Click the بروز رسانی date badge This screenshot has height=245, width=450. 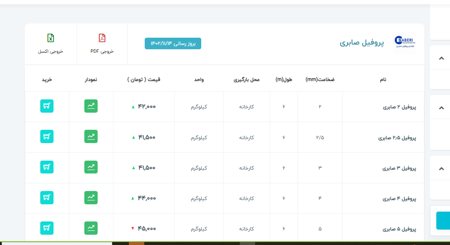173,44
